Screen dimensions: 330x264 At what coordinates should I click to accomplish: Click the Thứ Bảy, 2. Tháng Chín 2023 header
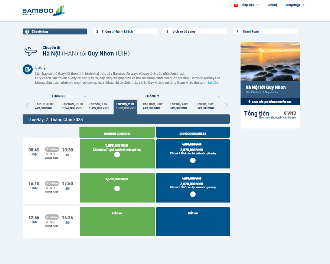pos(126,119)
